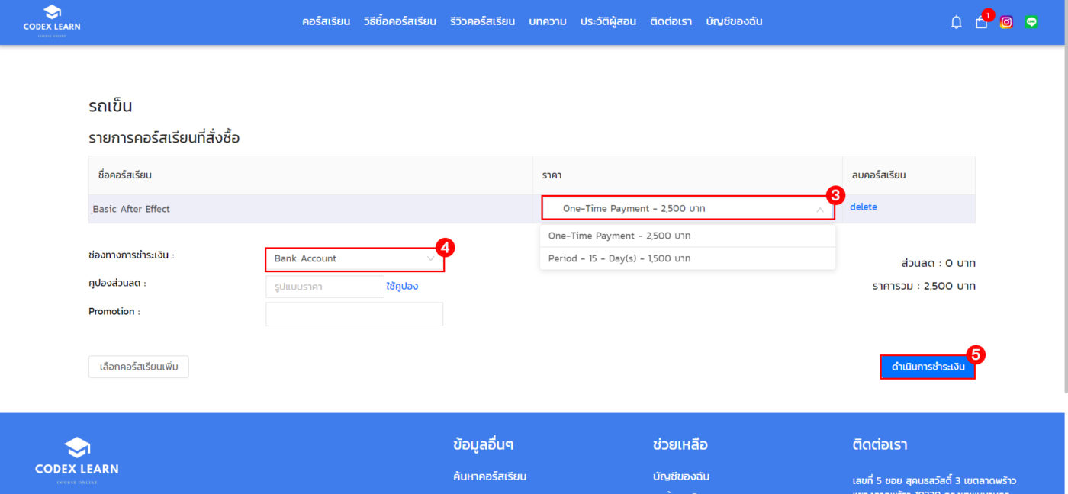Expand the price option dropdown
Image resolution: width=1068 pixels, height=494 pixels.
point(687,208)
